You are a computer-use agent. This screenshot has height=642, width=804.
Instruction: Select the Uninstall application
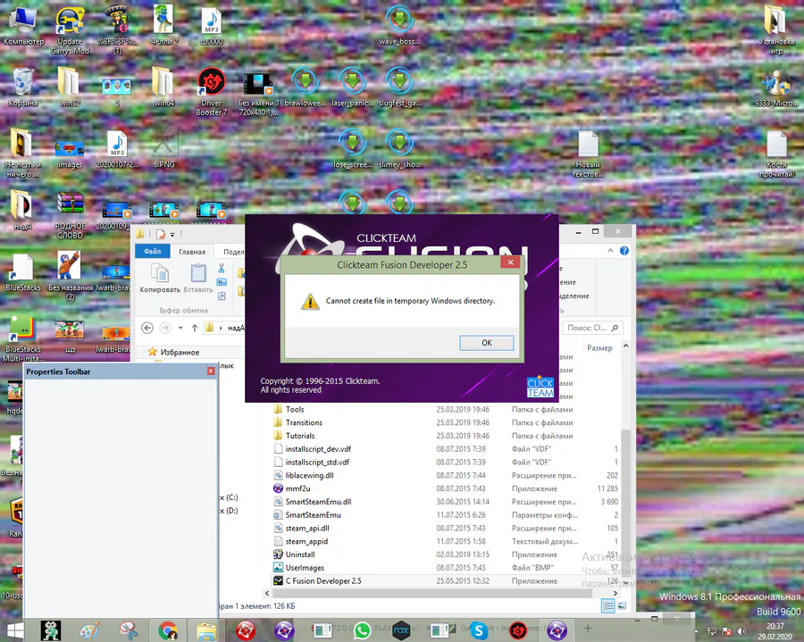300,554
